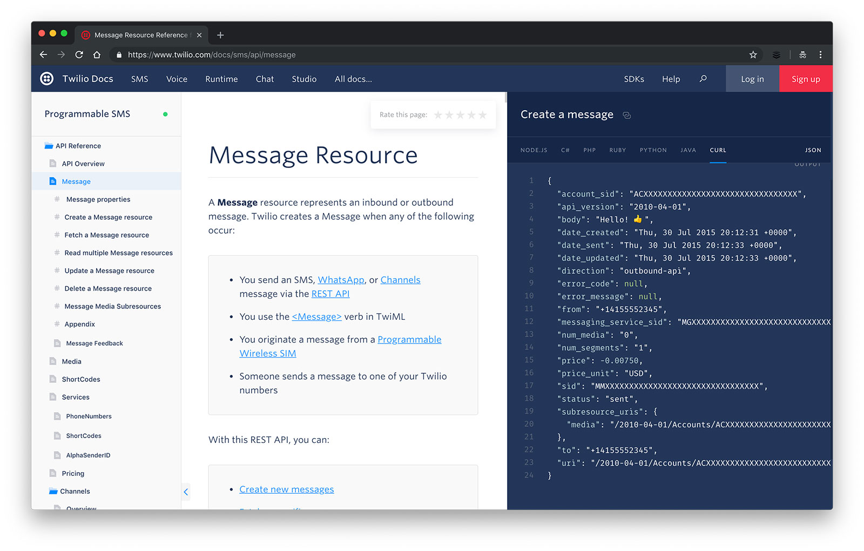The height and width of the screenshot is (551, 864).
Task: Follow the <Message> verb link
Action: pos(316,317)
